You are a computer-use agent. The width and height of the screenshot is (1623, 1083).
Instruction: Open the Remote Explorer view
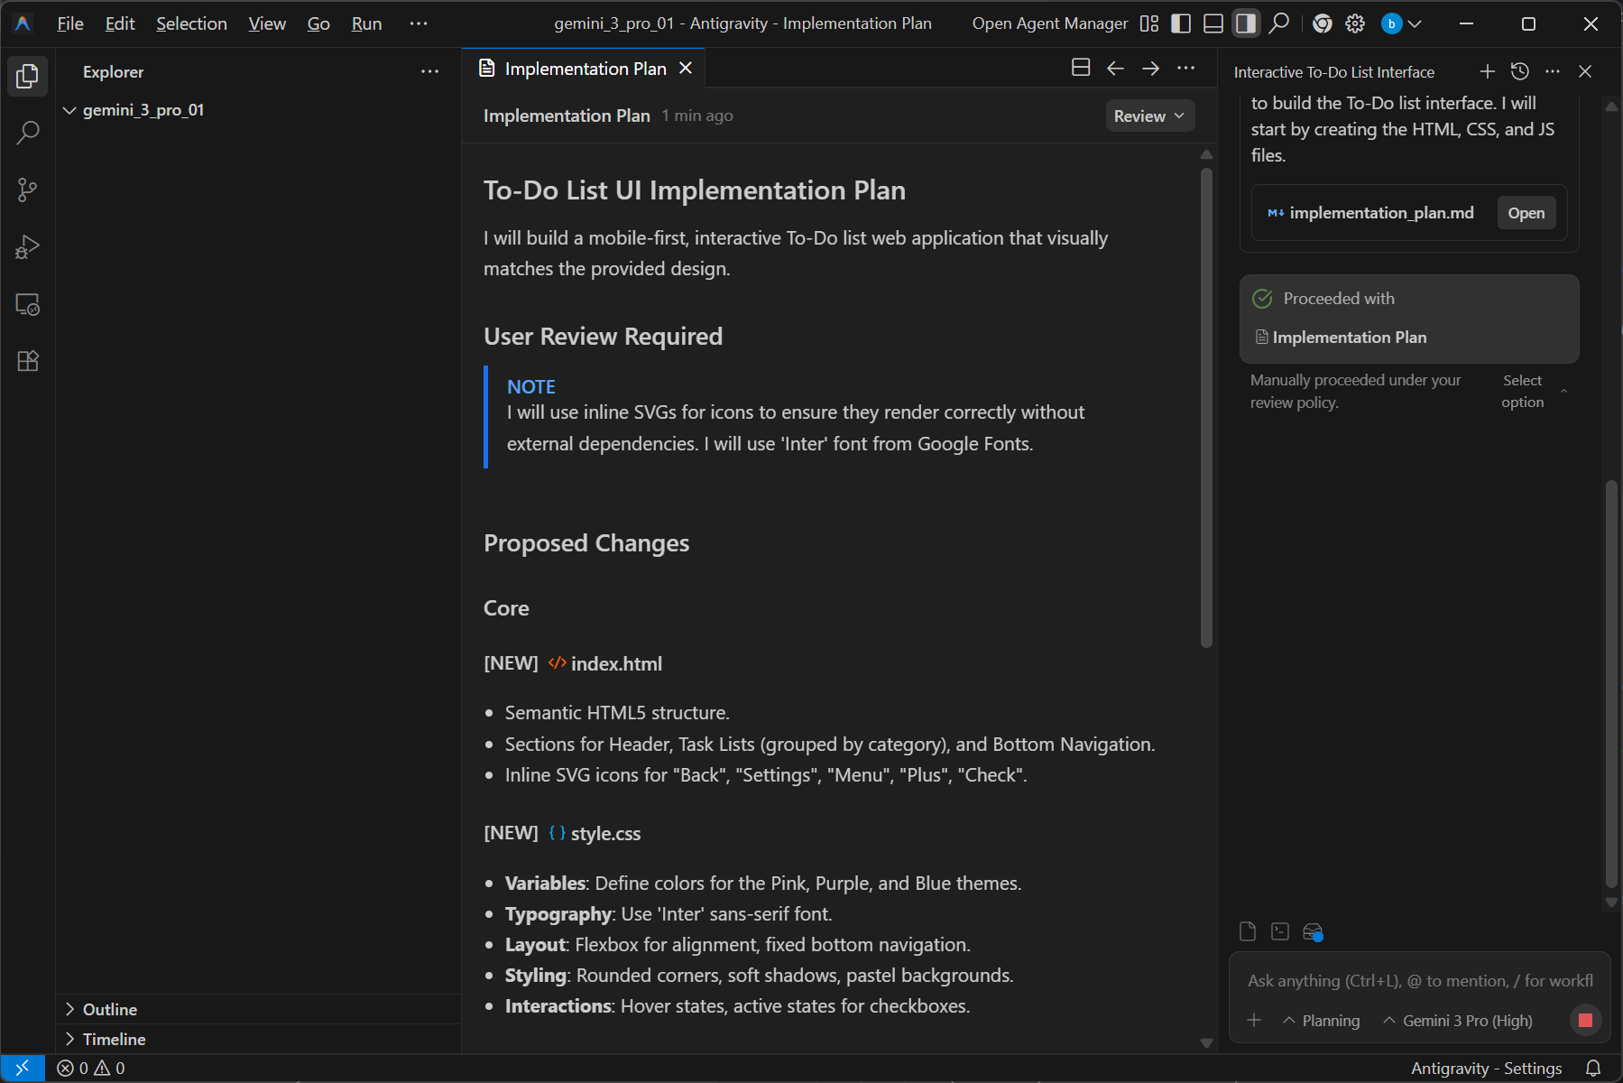pyautogui.click(x=27, y=305)
